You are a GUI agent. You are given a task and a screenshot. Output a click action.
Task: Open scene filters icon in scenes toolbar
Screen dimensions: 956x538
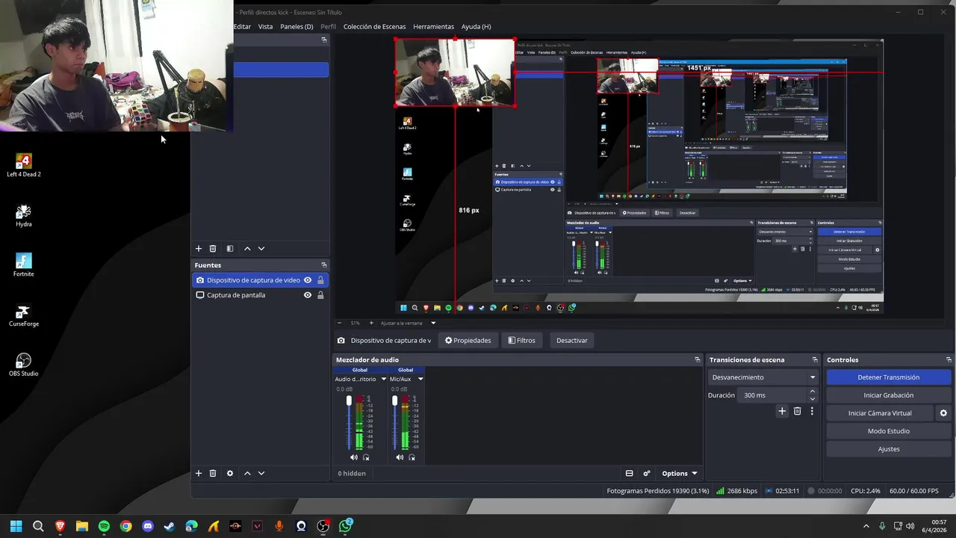pos(230,248)
